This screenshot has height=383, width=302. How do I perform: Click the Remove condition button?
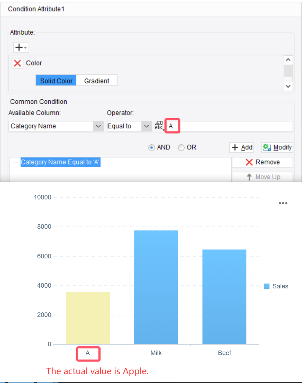point(262,162)
